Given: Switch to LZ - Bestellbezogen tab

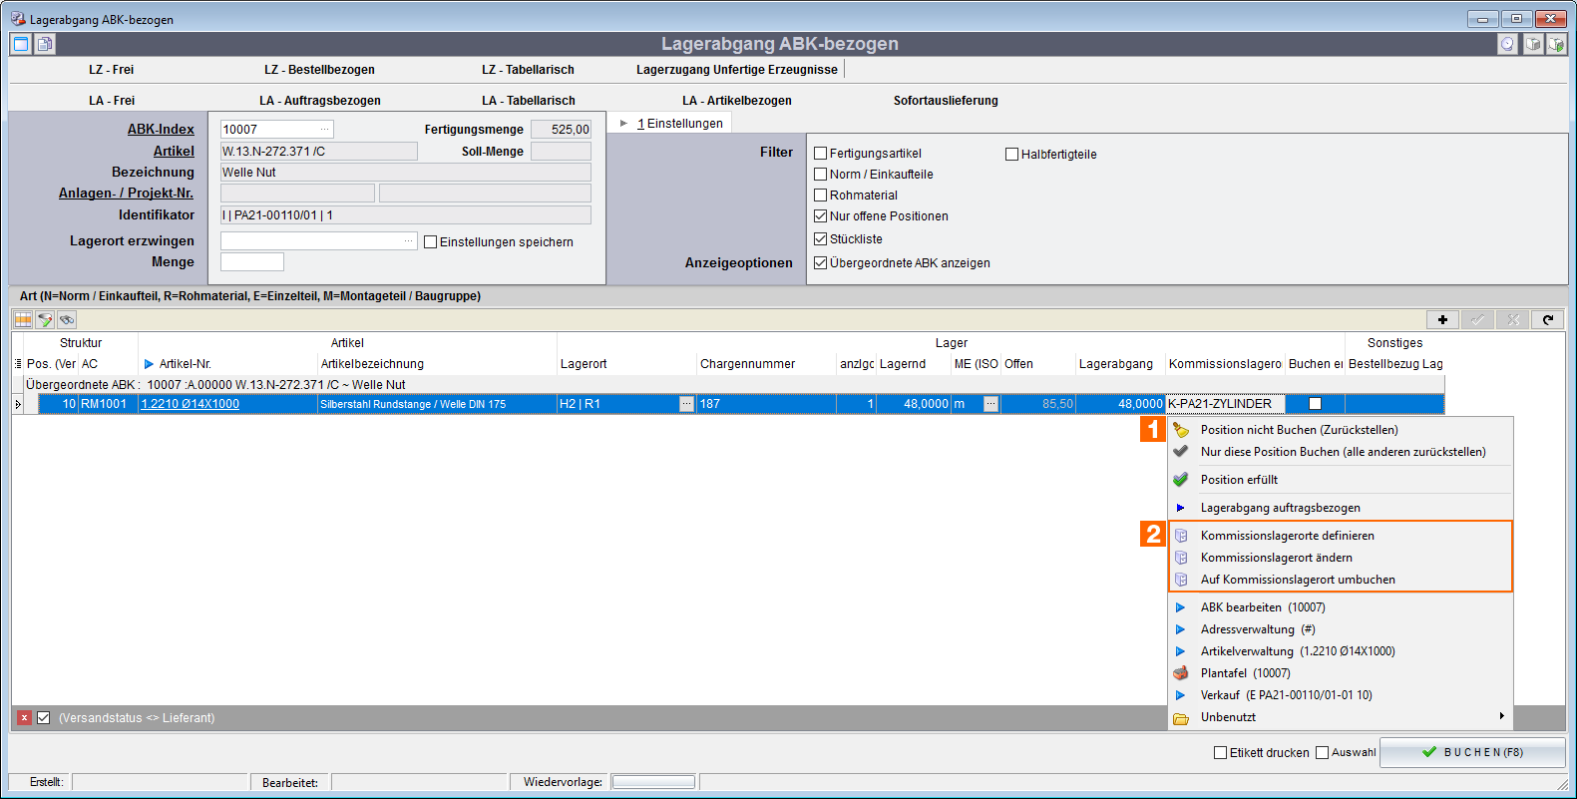Looking at the screenshot, I should click(319, 70).
